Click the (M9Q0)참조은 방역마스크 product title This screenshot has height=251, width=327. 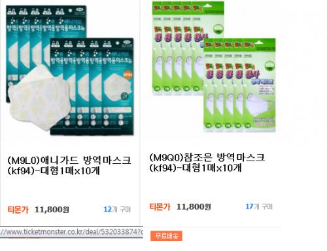click(207, 163)
